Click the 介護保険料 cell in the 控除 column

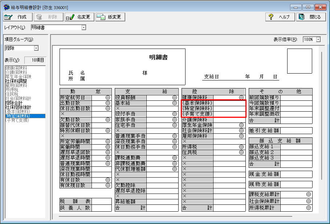pyautogui.click(x=196, y=120)
